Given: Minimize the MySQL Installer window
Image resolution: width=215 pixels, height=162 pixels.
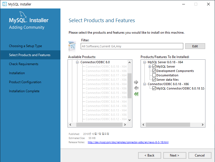Looking at the screenshot, I should pyautogui.click(x=184, y=4).
